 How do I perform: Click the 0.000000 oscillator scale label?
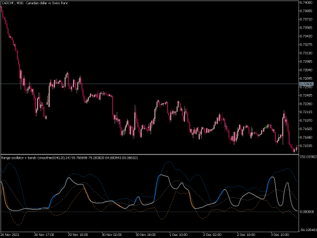click(x=307, y=212)
